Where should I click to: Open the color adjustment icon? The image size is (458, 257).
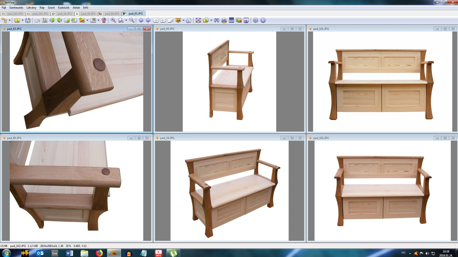pyautogui.click(x=93, y=20)
